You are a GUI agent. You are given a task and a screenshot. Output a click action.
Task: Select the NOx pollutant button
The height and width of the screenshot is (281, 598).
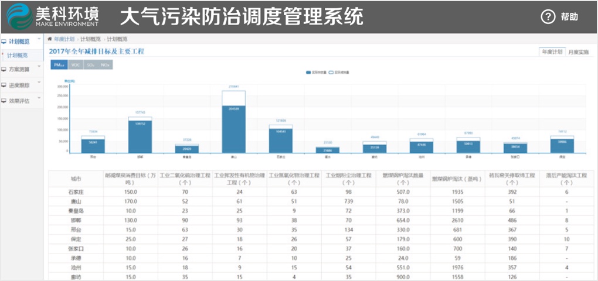[x=106, y=65]
